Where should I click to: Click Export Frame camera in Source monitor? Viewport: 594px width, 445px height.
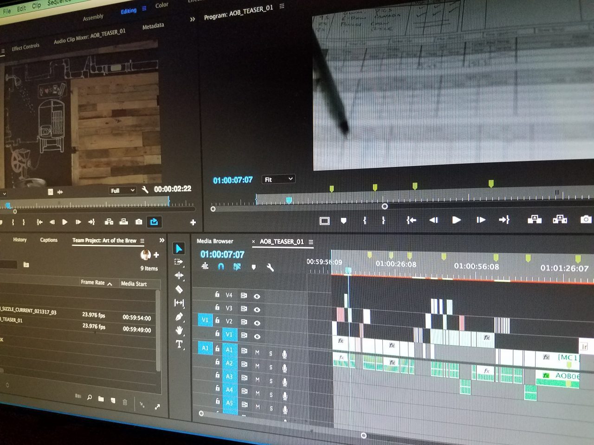[x=139, y=222]
